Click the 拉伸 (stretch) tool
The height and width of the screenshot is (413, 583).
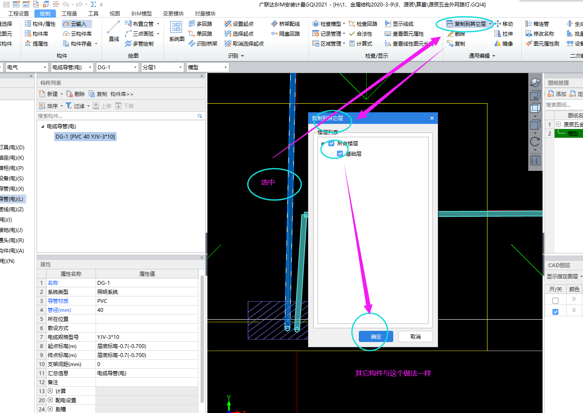coord(503,34)
